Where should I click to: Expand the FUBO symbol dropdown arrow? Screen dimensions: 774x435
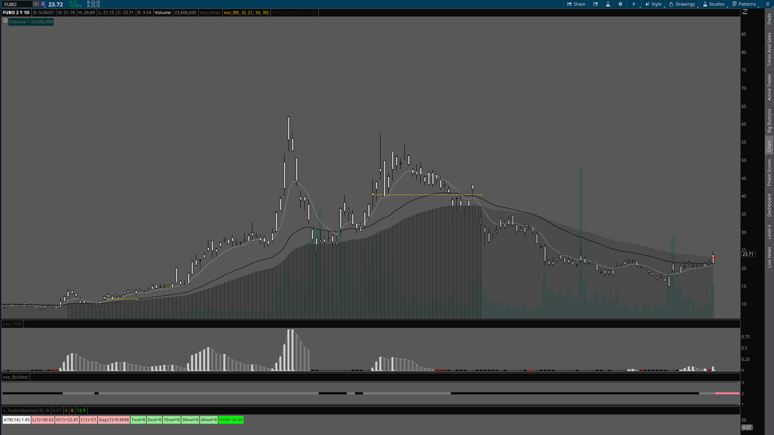coord(36,4)
